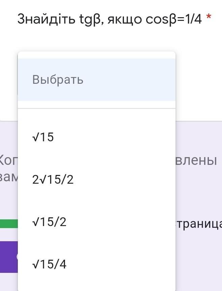Viewport: 222px width, 291px height.
Task: Click the green progress bar
Action: point(9,224)
